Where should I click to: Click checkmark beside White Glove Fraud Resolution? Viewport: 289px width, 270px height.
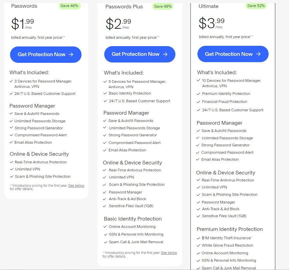198,246
